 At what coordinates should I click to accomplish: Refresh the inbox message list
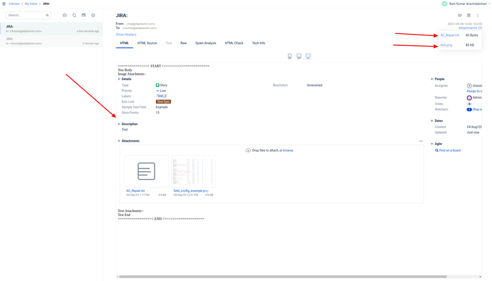click(x=74, y=15)
